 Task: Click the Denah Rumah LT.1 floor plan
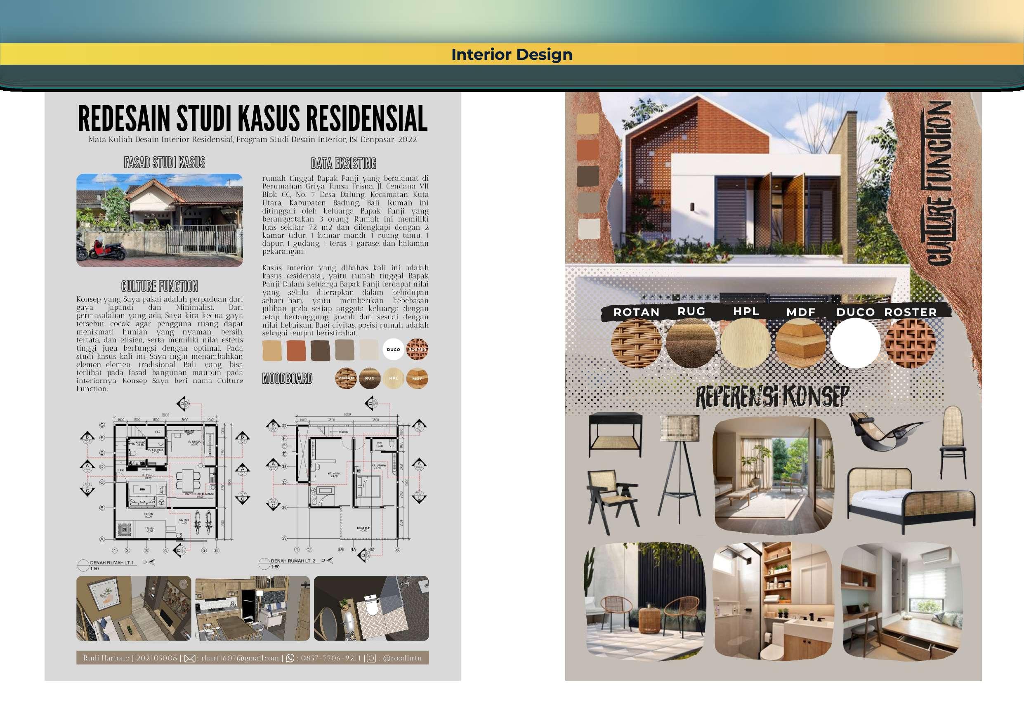165,482
